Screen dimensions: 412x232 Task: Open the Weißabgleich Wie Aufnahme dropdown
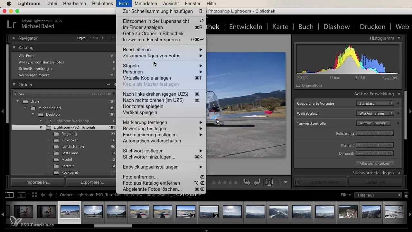(x=375, y=113)
